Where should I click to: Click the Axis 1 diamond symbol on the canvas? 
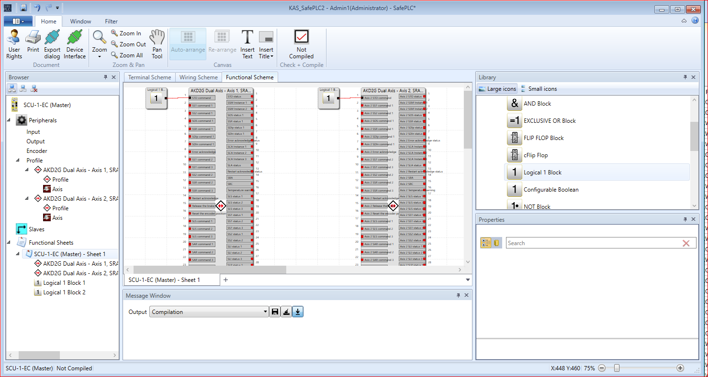coord(221,206)
